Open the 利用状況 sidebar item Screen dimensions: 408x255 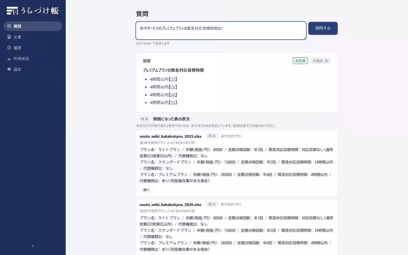tap(33, 58)
